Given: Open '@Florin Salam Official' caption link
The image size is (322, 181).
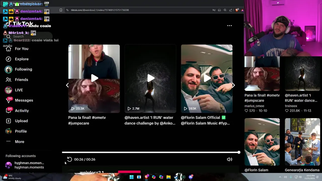Looking at the screenshot, I should pyautogui.click(x=205, y=120).
